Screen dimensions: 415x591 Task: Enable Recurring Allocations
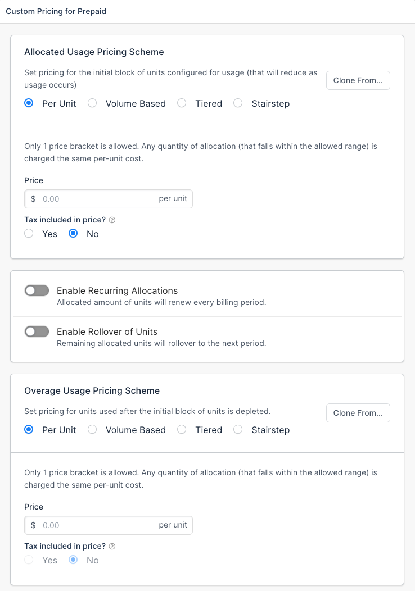(x=37, y=290)
